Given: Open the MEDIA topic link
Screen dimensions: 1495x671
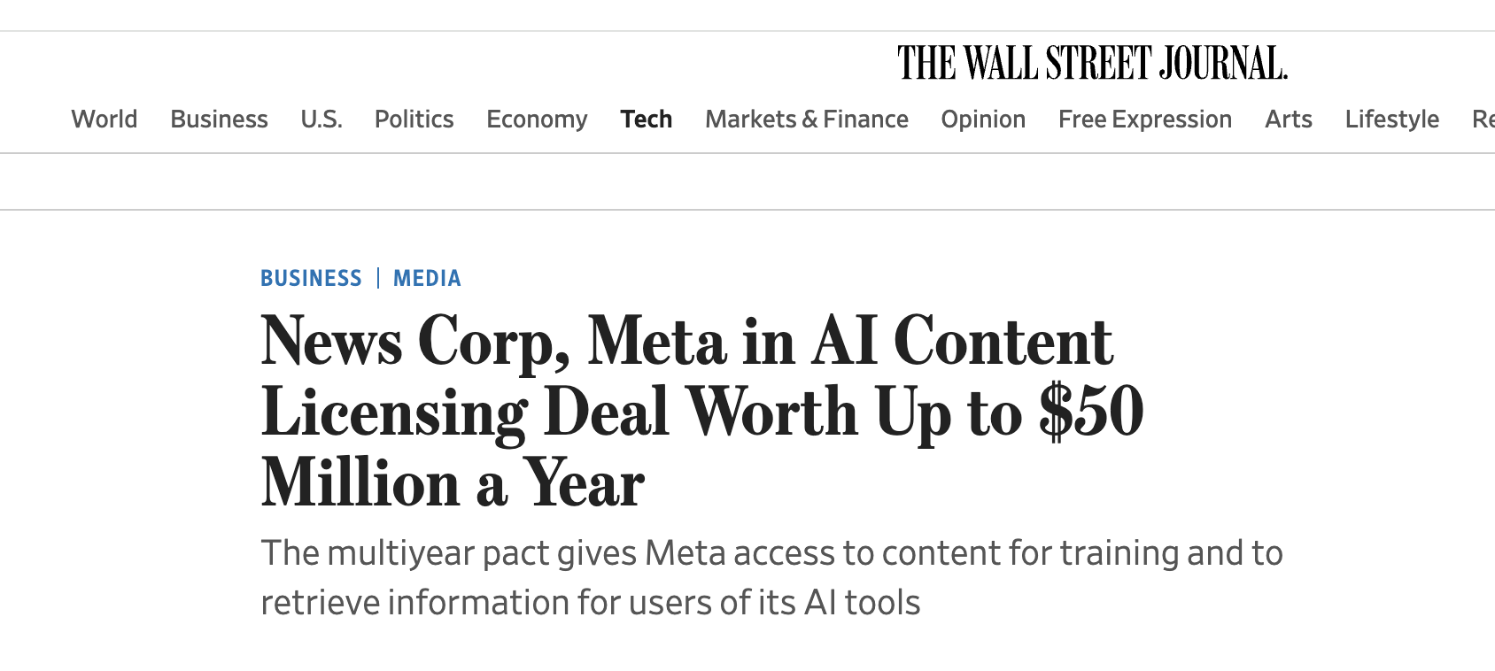Looking at the screenshot, I should click(427, 278).
